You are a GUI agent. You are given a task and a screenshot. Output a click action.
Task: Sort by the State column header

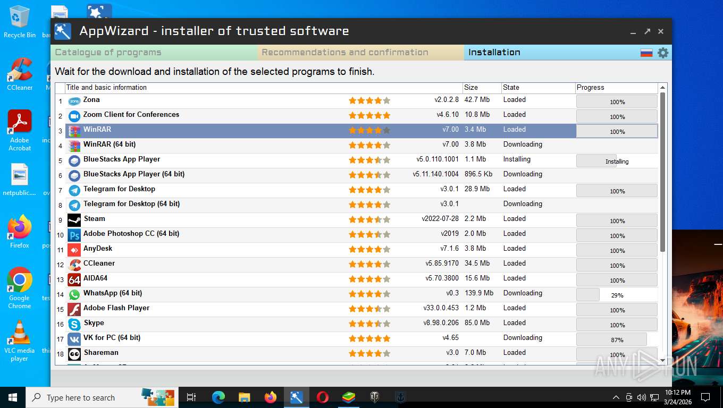(538, 88)
